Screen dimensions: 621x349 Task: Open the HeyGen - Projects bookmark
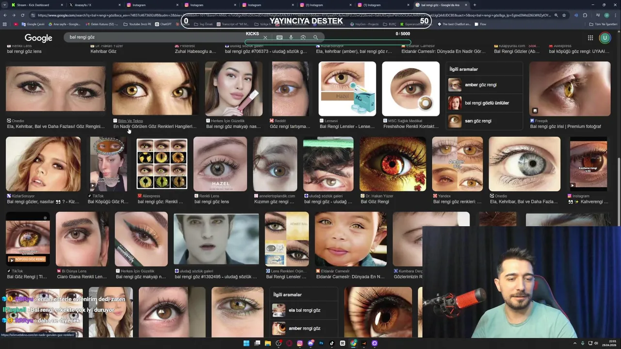tap(364, 24)
